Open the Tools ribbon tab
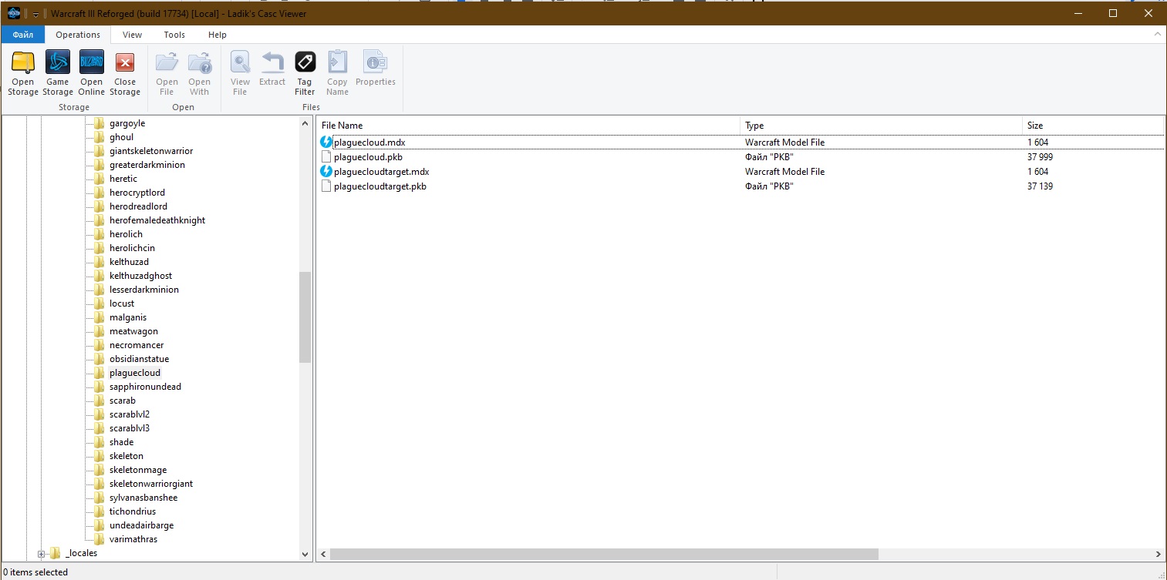The width and height of the screenshot is (1167, 580). 174,35
